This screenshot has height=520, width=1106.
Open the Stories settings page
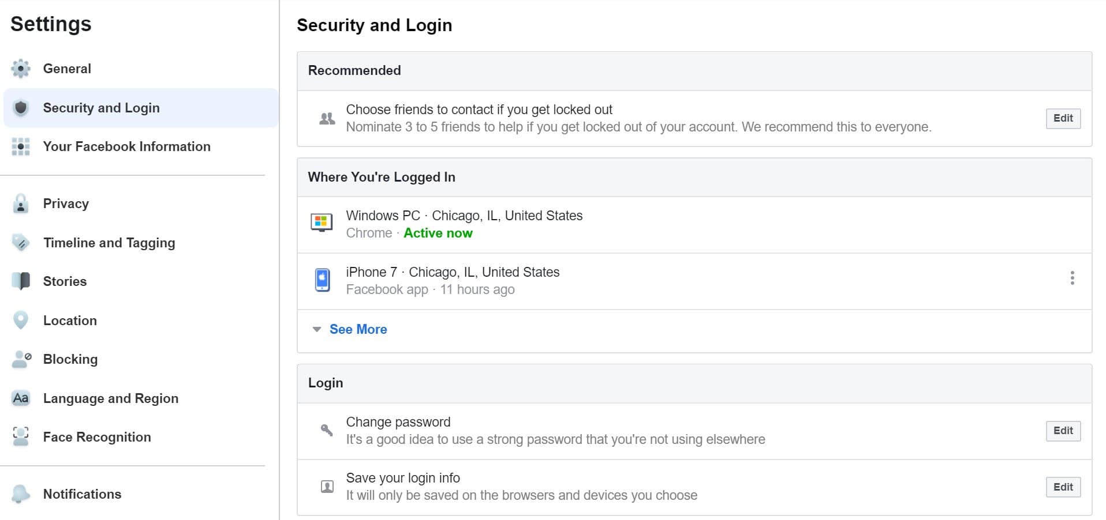(65, 281)
